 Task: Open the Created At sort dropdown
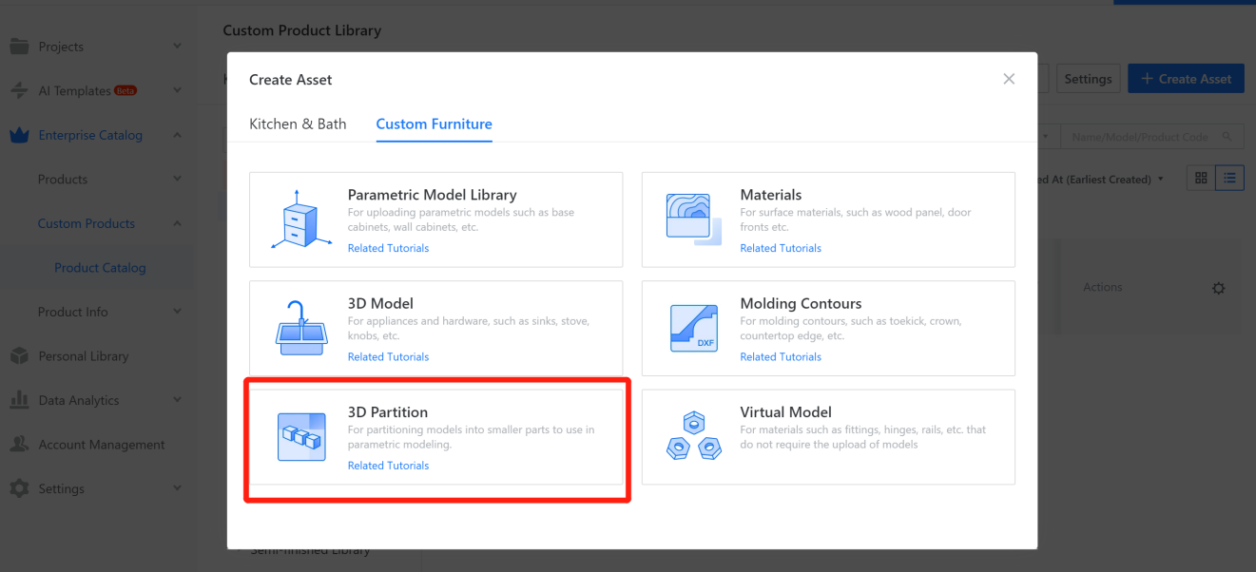[x=1103, y=179]
